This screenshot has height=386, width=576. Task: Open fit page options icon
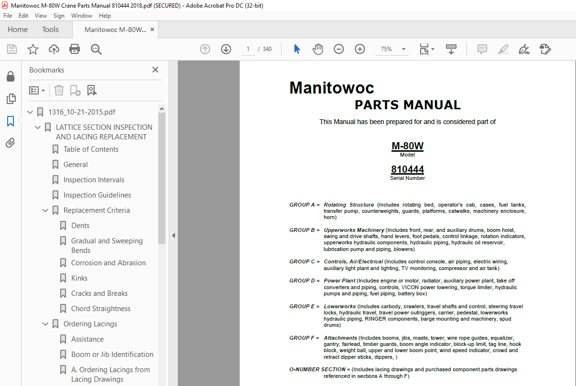click(426, 49)
